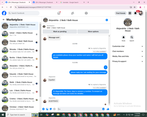Viewport: 147px width, 117px height.
Task: Click Mark as pending button
Action: (x=60, y=32)
